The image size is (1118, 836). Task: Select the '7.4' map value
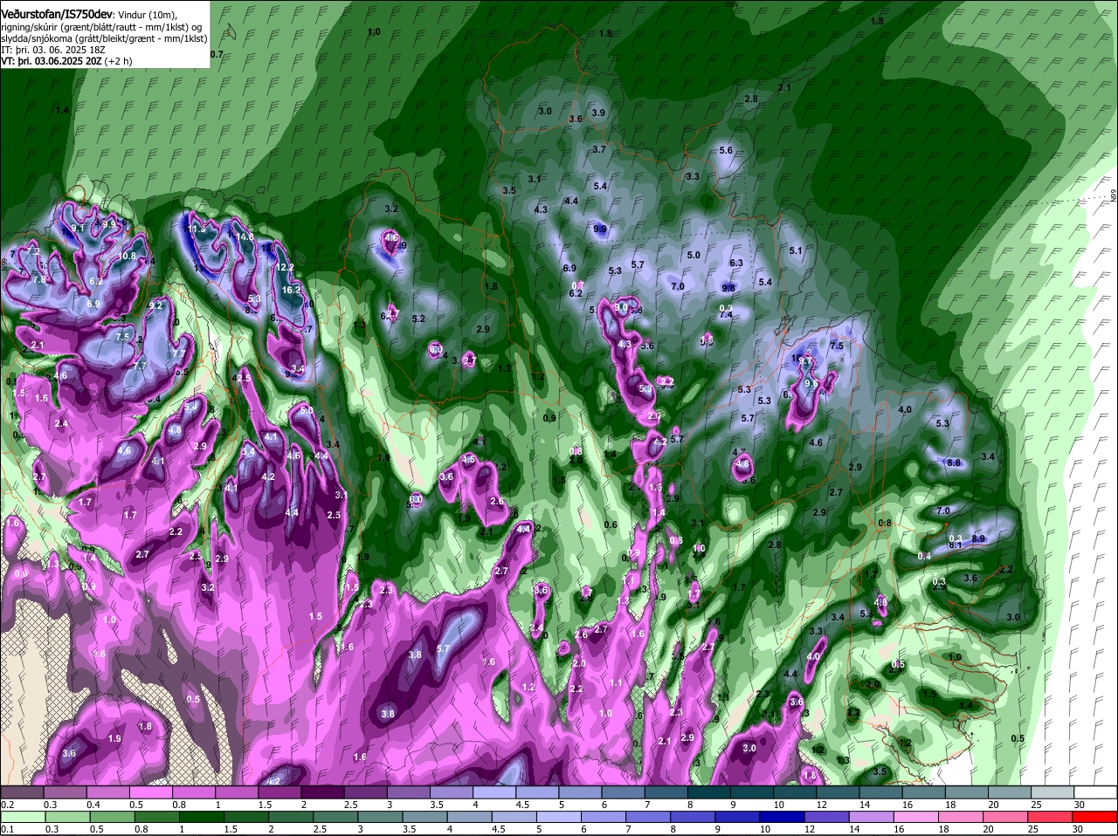[725, 315]
